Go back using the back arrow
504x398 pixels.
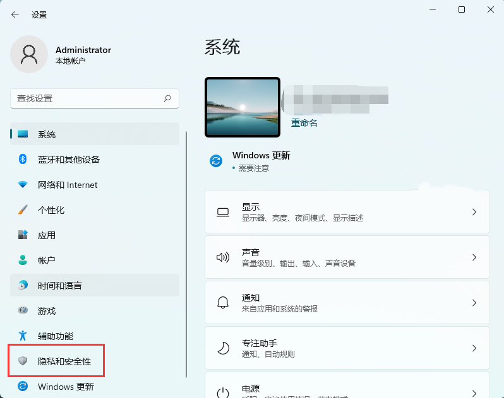tap(15, 15)
